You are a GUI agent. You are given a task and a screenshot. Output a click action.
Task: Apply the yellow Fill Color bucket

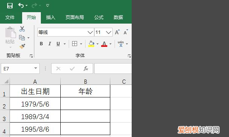click(x=91, y=44)
